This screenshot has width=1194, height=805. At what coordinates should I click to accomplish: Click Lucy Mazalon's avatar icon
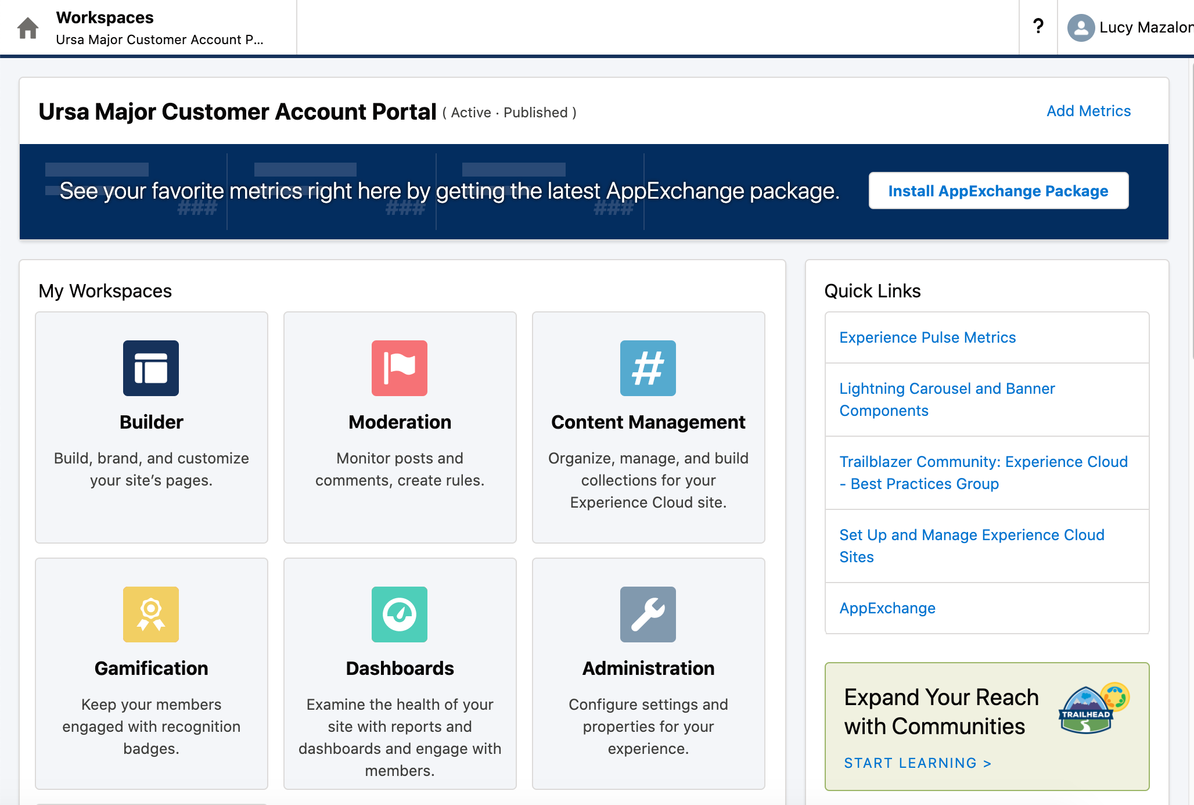click(x=1081, y=26)
